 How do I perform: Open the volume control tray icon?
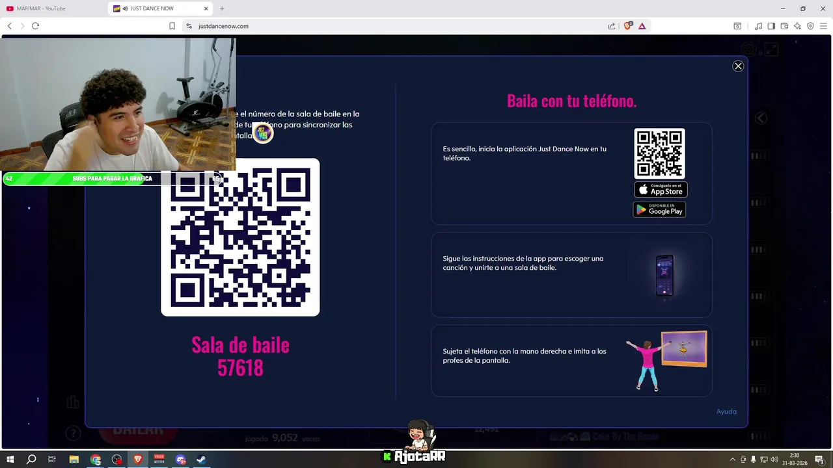[x=774, y=460]
